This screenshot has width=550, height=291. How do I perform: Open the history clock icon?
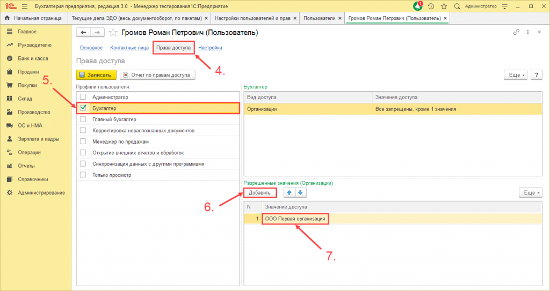click(431, 6)
